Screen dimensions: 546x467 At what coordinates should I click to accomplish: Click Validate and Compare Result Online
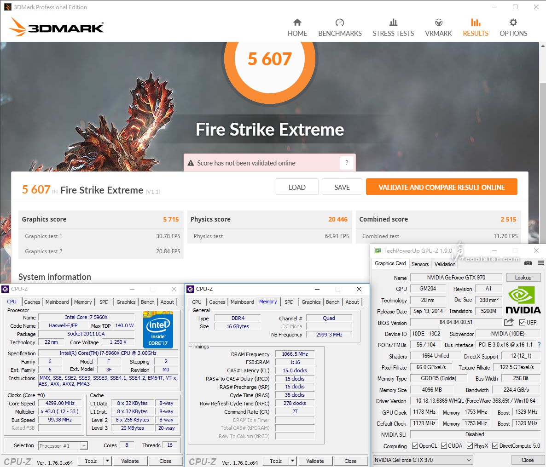coord(441,187)
